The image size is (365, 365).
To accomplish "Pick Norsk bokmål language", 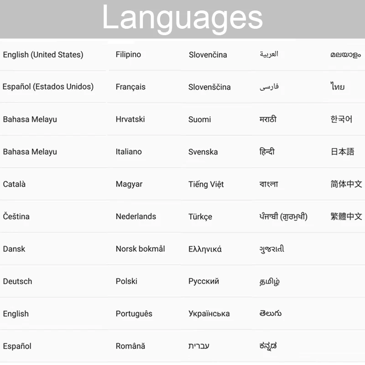I will click(x=141, y=249).
